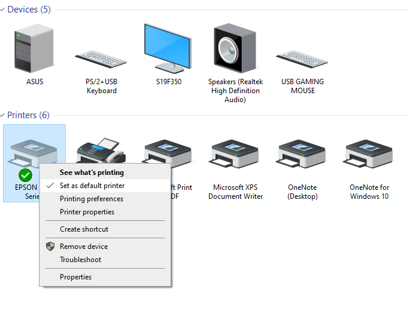Open Properties at bottom of context menu
This screenshot has height=323, width=410.
click(x=75, y=277)
